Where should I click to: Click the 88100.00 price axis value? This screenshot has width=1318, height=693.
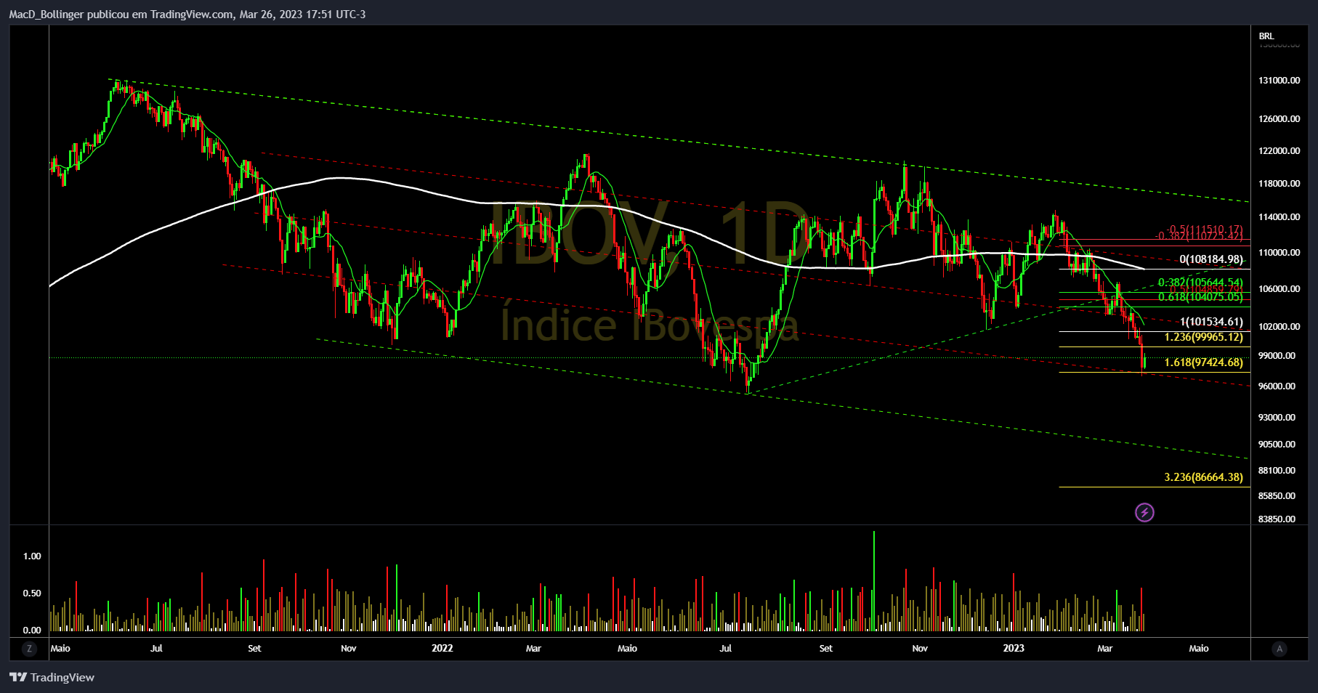point(1277,471)
